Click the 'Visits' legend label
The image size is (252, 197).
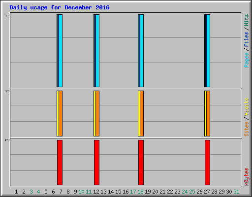coord(247,107)
